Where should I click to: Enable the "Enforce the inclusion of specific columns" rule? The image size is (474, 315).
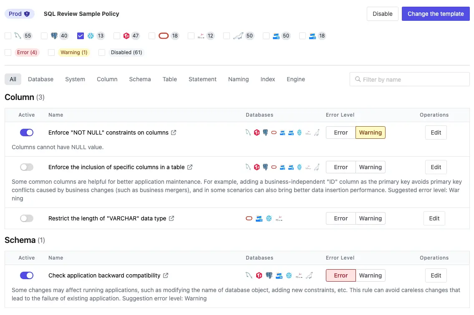(x=27, y=167)
